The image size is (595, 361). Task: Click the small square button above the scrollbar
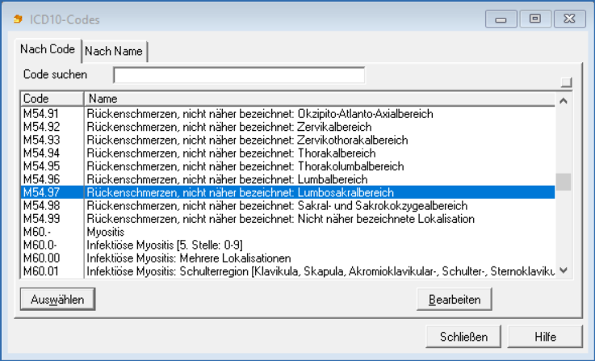click(566, 82)
